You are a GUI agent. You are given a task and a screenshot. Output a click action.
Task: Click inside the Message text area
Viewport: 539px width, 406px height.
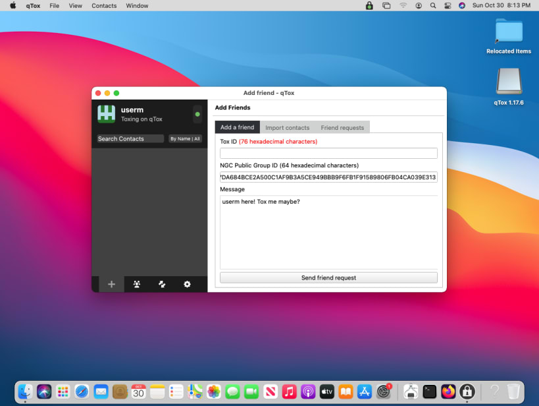click(x=328, y=232)
